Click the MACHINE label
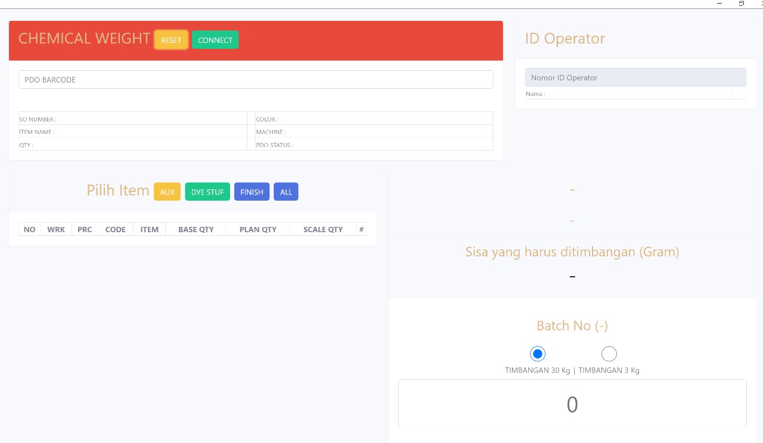The width and height of the screenshot is (763, 443). (x=271, y=132)
